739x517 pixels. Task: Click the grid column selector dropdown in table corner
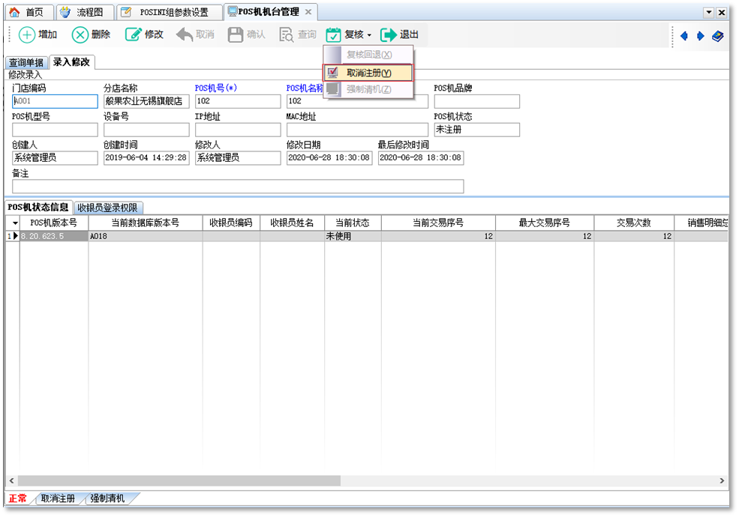click(13, 223)
